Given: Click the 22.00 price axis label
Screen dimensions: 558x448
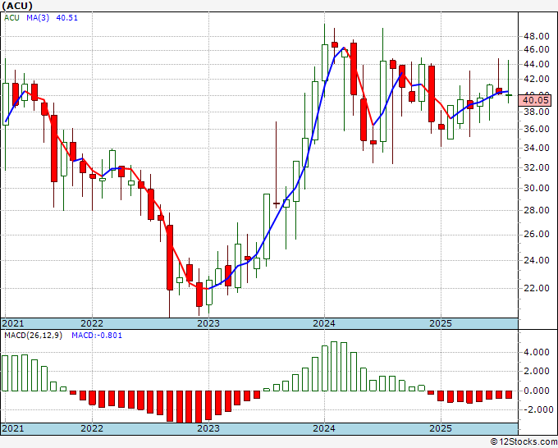Looking at the screenshot, I should pos(536,288).
